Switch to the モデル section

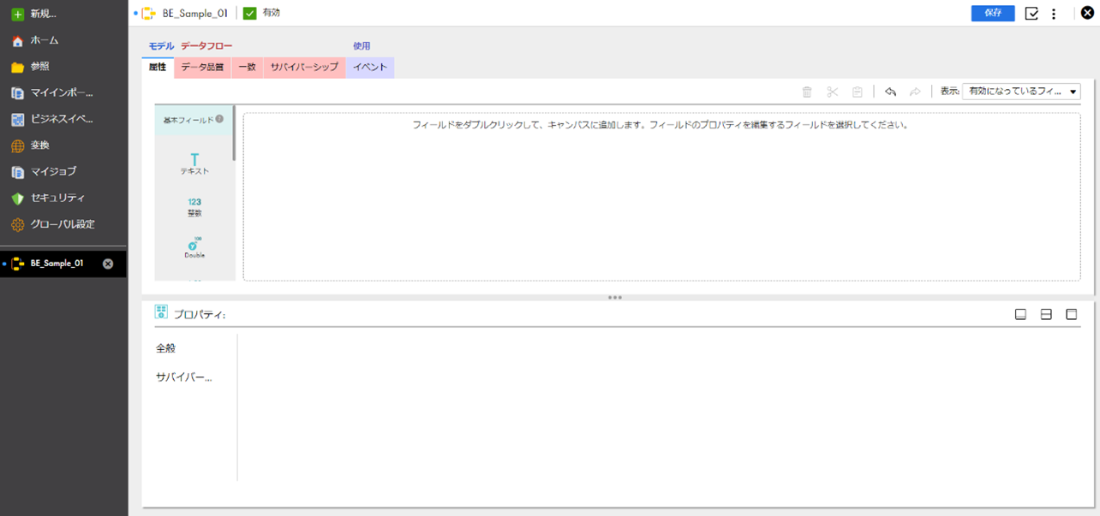pos(161,46)
